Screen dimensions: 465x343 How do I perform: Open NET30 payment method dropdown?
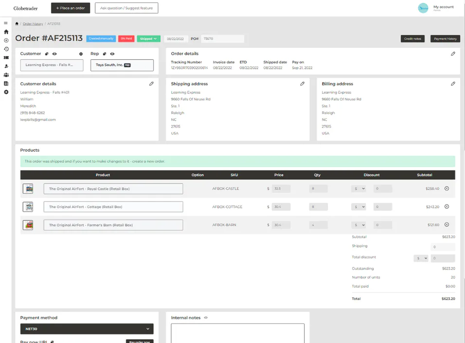[87, 329]
